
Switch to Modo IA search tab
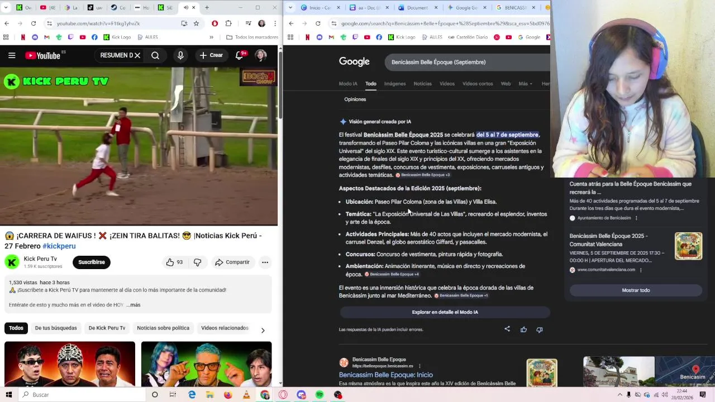click(x=348, y=84)
